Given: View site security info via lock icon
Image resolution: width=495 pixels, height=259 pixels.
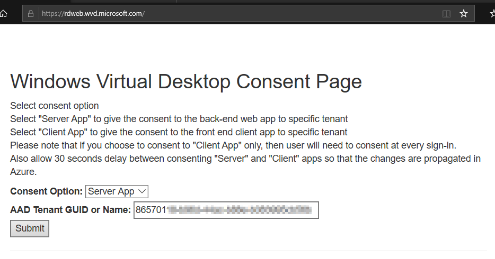Looking at the screenshot, I should [31, 14].
